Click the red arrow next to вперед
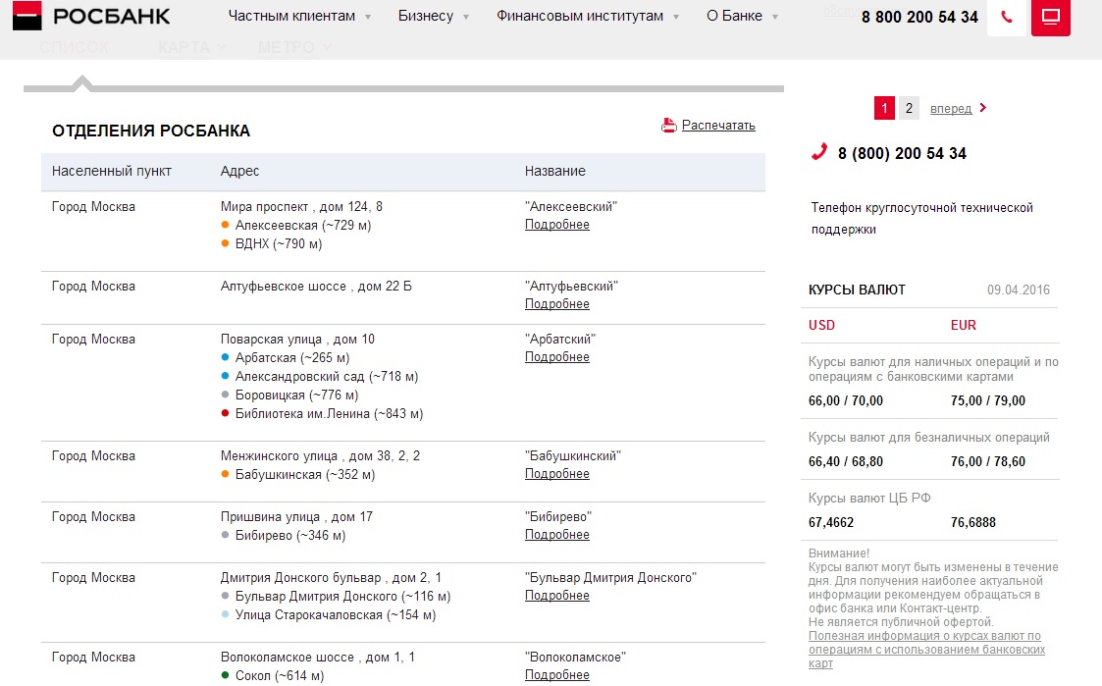This screenshot has width=1102, height=686. coord(983,108)
